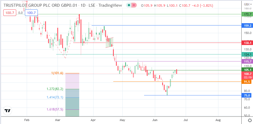The width and height of the screenshot is (253, 124).
Task: Select the 159.2 blue price label
Action: coord(246,26)
